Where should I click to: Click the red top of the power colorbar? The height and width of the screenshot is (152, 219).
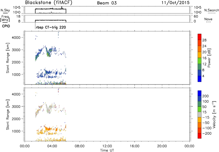pos(200,37)
